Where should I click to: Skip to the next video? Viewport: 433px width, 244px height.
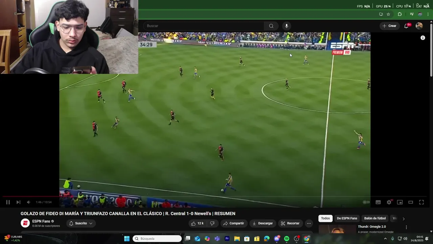click(x=18, y=202)
